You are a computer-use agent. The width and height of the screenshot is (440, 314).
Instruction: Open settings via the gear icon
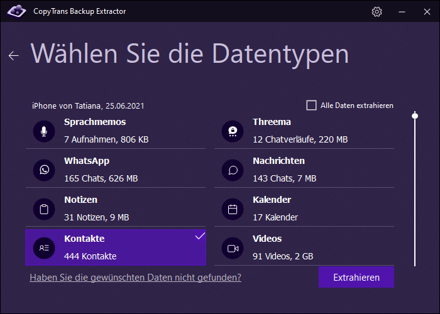pyautogui.click(x=377, y=11)
